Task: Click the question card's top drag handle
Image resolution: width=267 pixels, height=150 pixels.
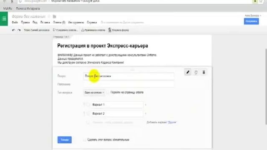Action: [x=133, y=69]
